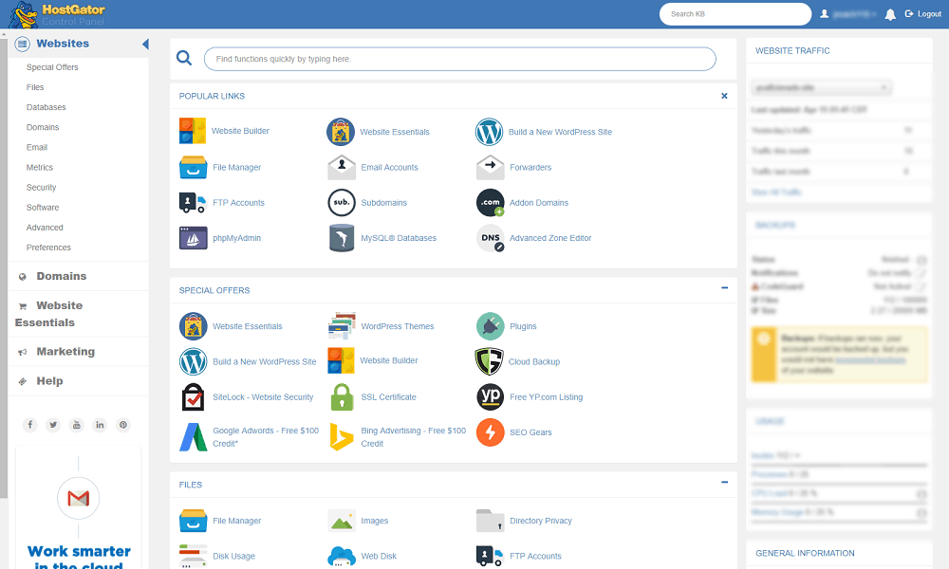Image resolution: width=949 pixels, height=569 pixels.
Task: Open FTP Accounts truck icon in Popular Links
Action: [x=193, y=203]
